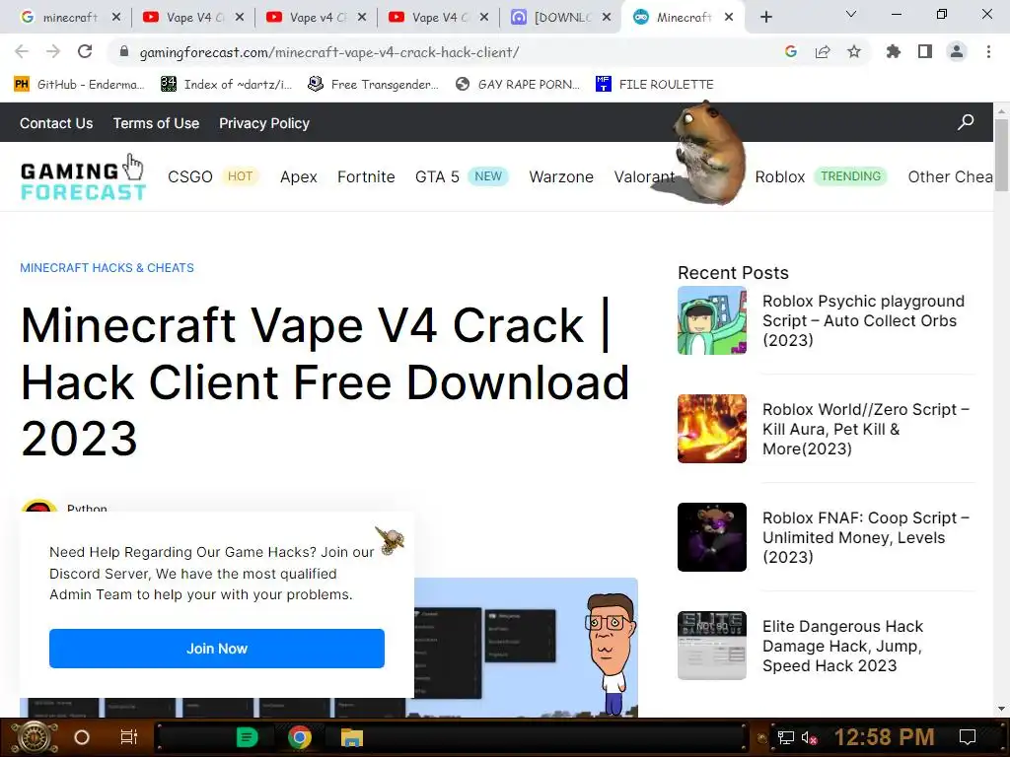Reload the current page

[85, 51]
